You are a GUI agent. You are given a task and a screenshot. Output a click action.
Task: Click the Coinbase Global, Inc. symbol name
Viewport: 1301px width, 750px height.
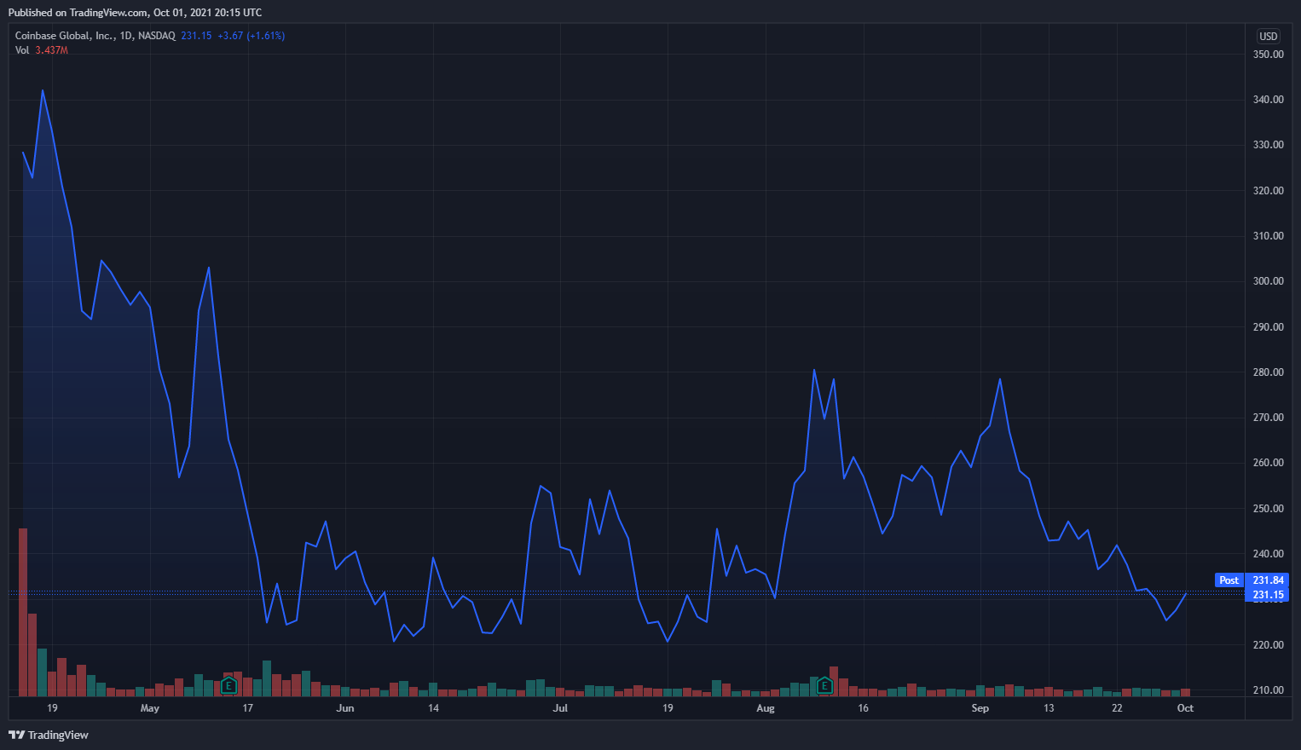click(x=64, y=36)
